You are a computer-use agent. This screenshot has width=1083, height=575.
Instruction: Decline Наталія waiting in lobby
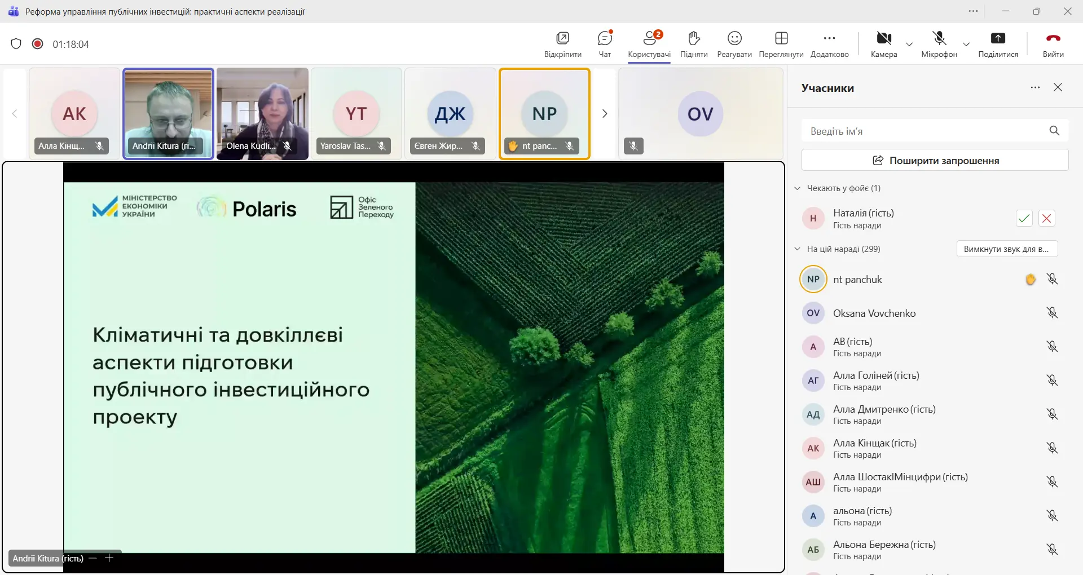click(1046, 218)
